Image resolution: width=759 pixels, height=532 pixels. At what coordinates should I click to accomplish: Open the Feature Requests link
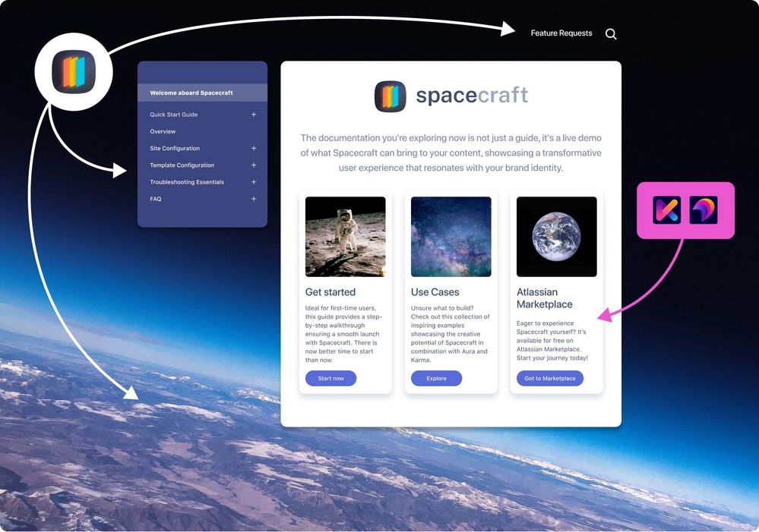pos(561,33)
